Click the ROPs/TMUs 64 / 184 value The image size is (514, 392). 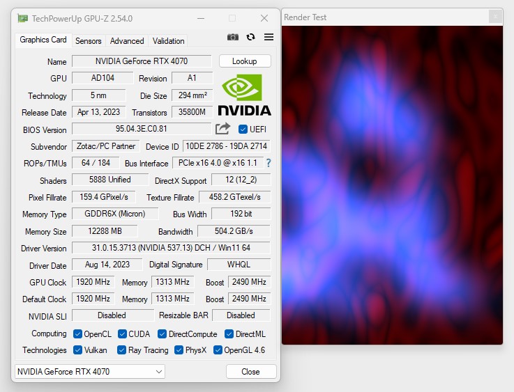(x=96, y=163)
